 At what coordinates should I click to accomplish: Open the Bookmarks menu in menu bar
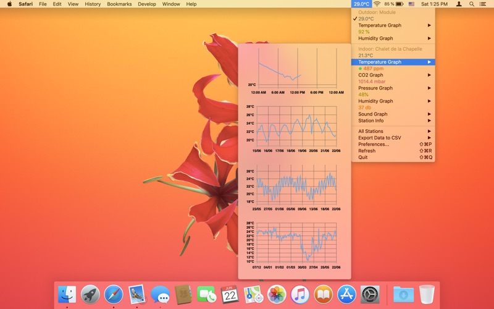pyautogui.click(x=119, y=4)
